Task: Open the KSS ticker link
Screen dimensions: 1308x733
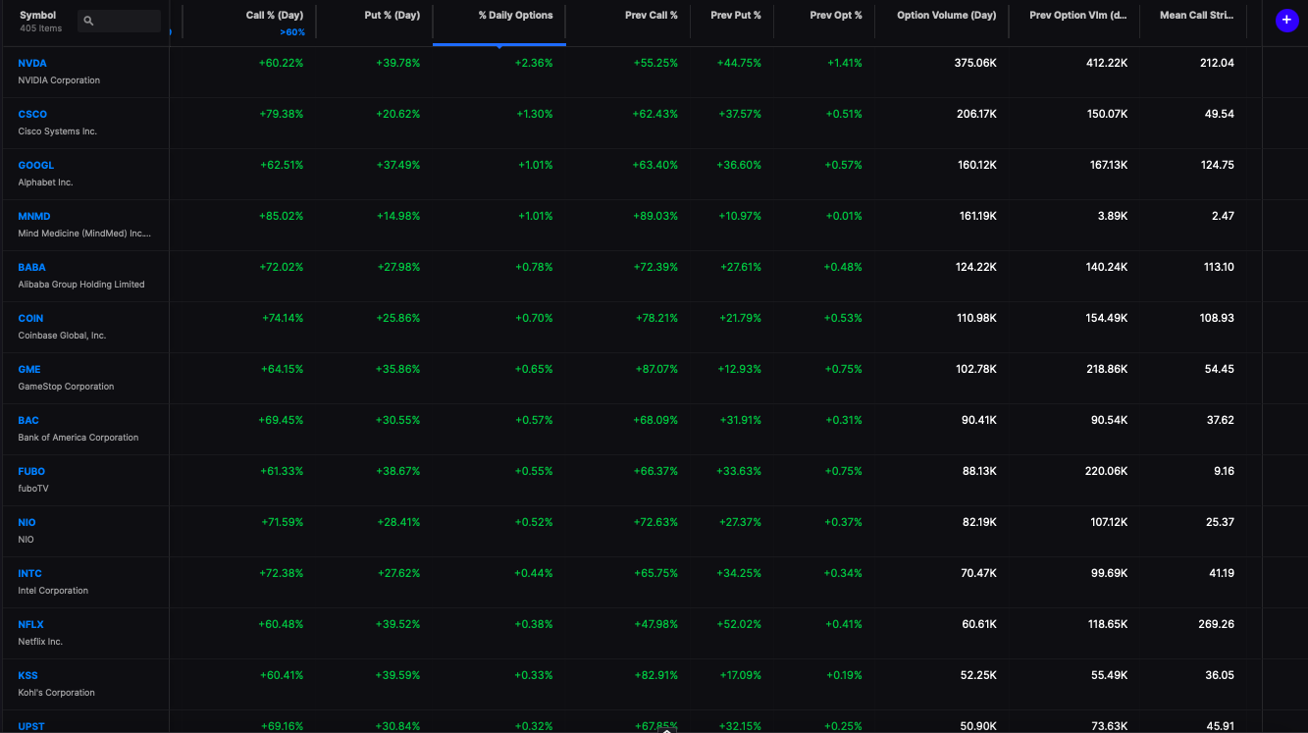Action: 28,675
